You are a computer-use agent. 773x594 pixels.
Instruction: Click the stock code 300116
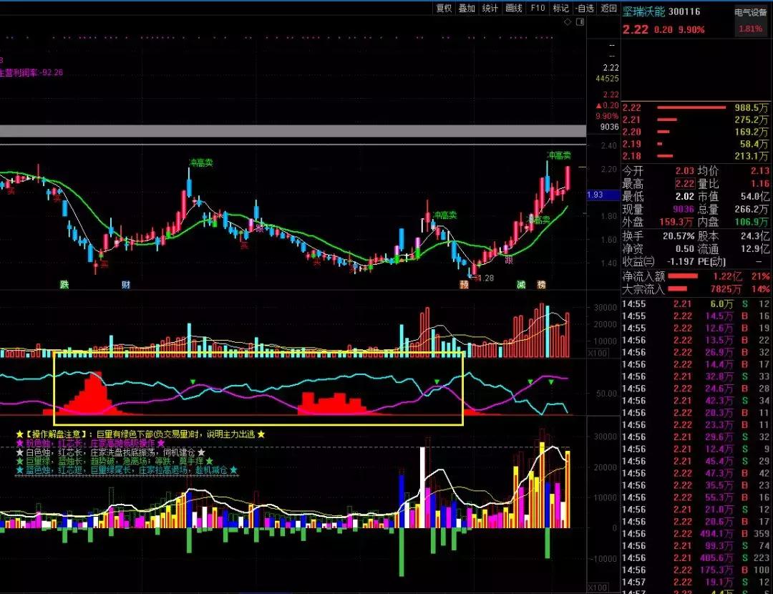pos(684,11)
